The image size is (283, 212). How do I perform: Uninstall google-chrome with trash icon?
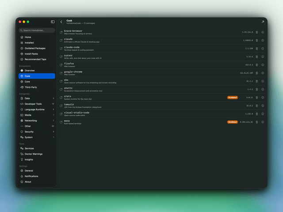point(257,73)
